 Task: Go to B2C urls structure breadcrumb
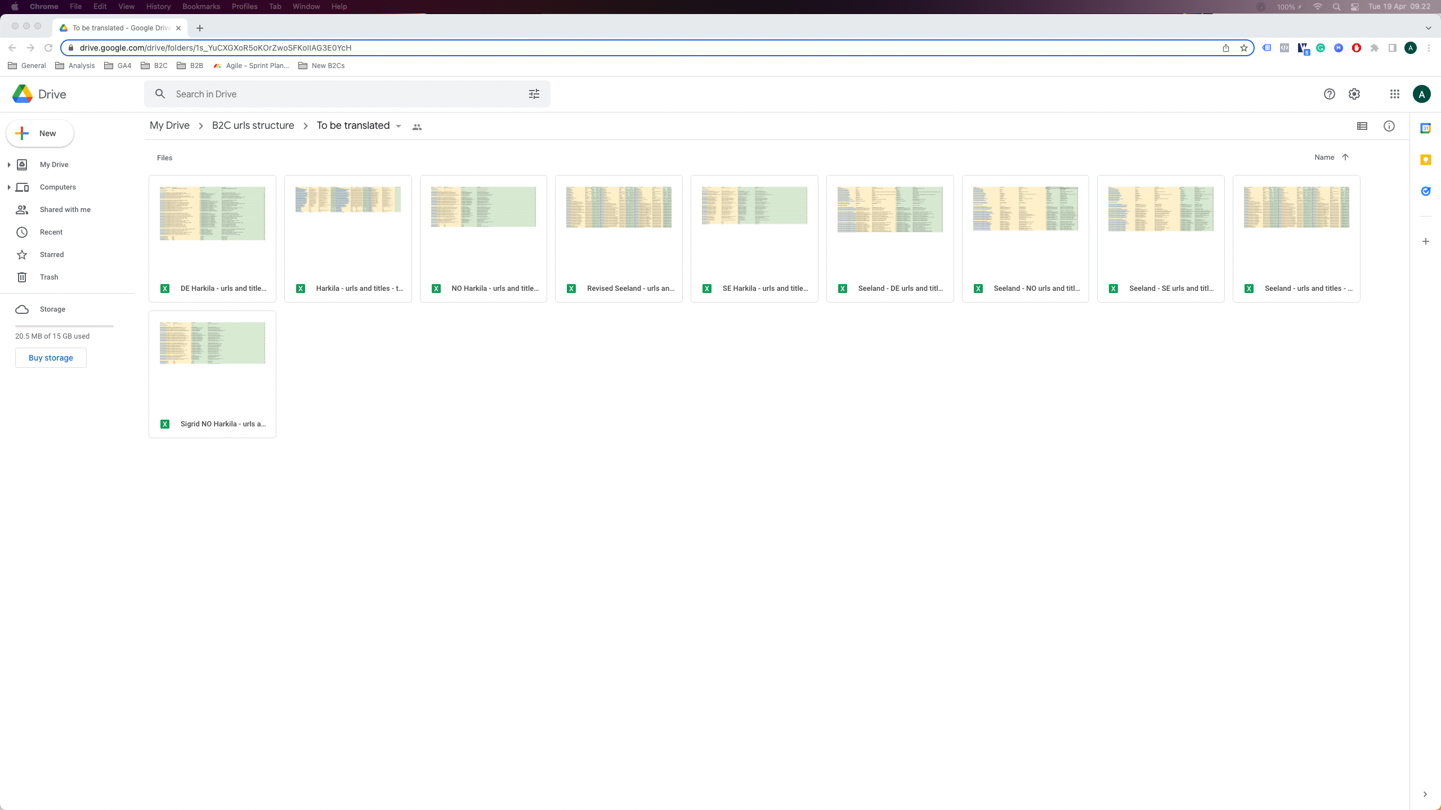[253, 125]
